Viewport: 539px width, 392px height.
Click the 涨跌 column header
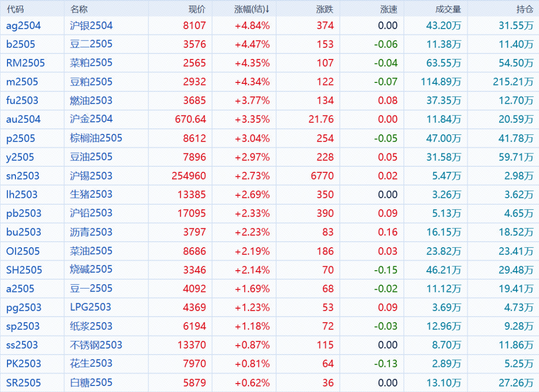pos(324,9)
